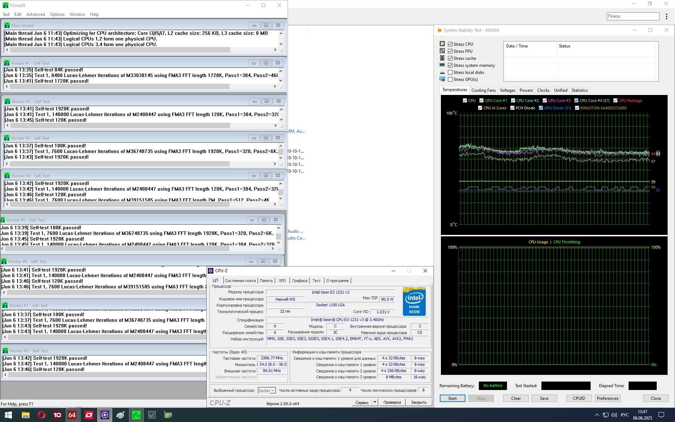Show hidden system tray icons
675x422 pixels.
point(597,415)
